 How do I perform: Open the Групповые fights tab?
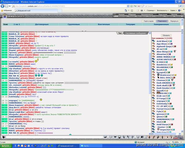pos(74,24)
